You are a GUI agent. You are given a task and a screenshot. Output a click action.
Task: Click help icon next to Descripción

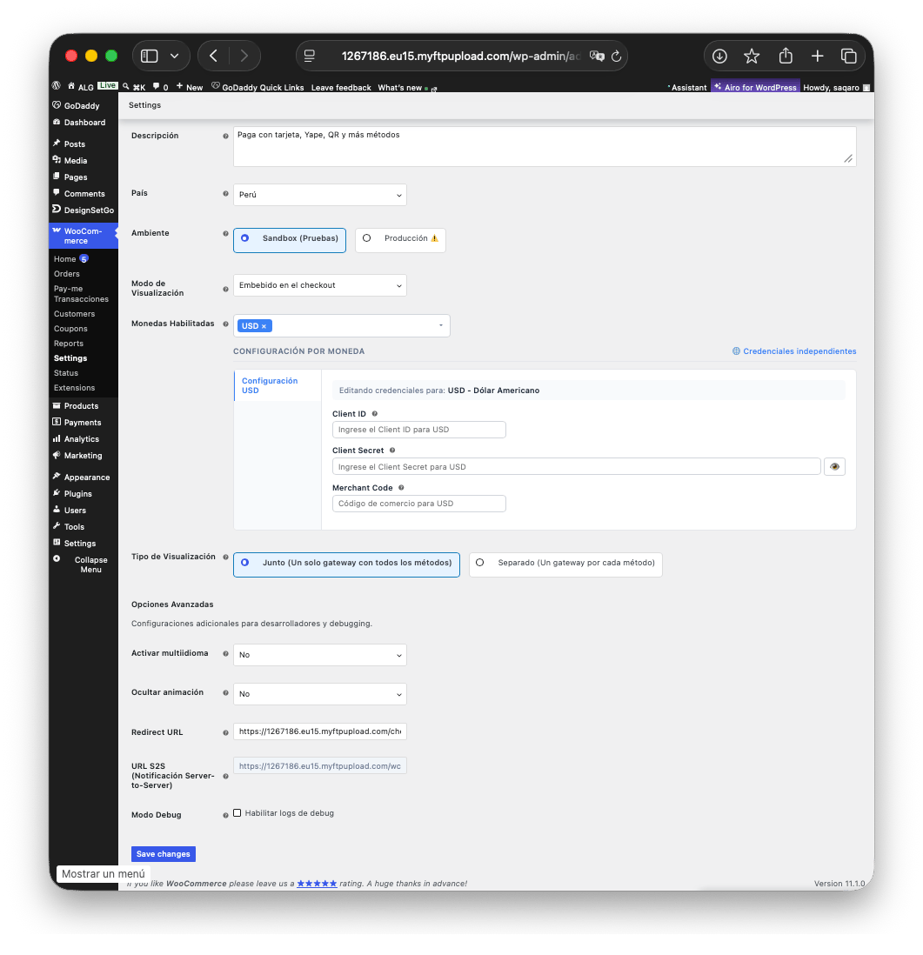(225, 136)
